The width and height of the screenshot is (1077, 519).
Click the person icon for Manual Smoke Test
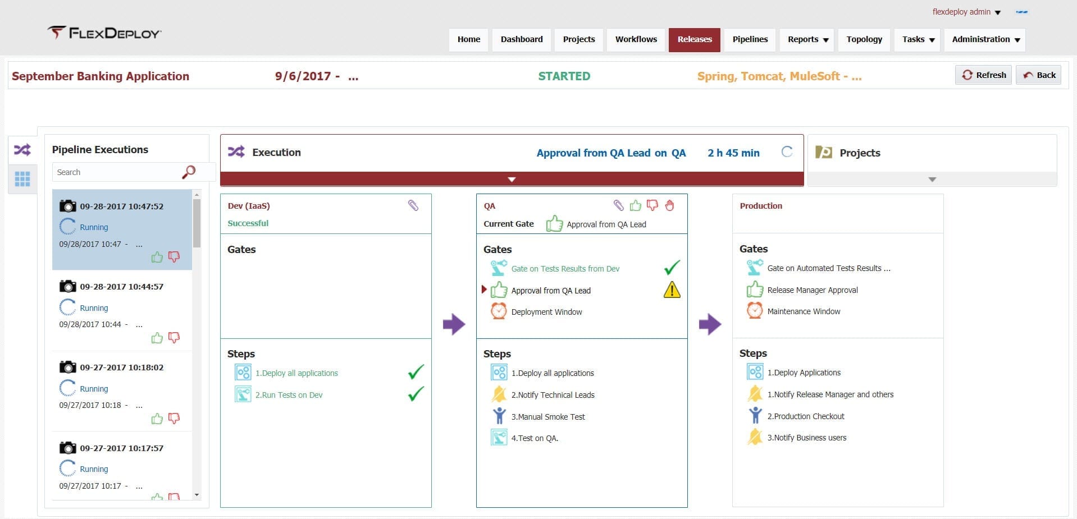(499, 416)
